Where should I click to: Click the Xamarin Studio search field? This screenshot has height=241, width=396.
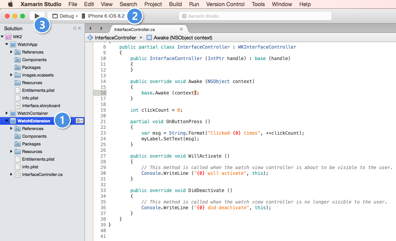point(255,16)
